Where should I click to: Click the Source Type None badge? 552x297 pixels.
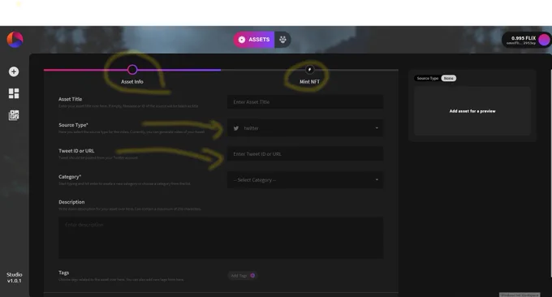pyautogui.click(x=448, y=78)
